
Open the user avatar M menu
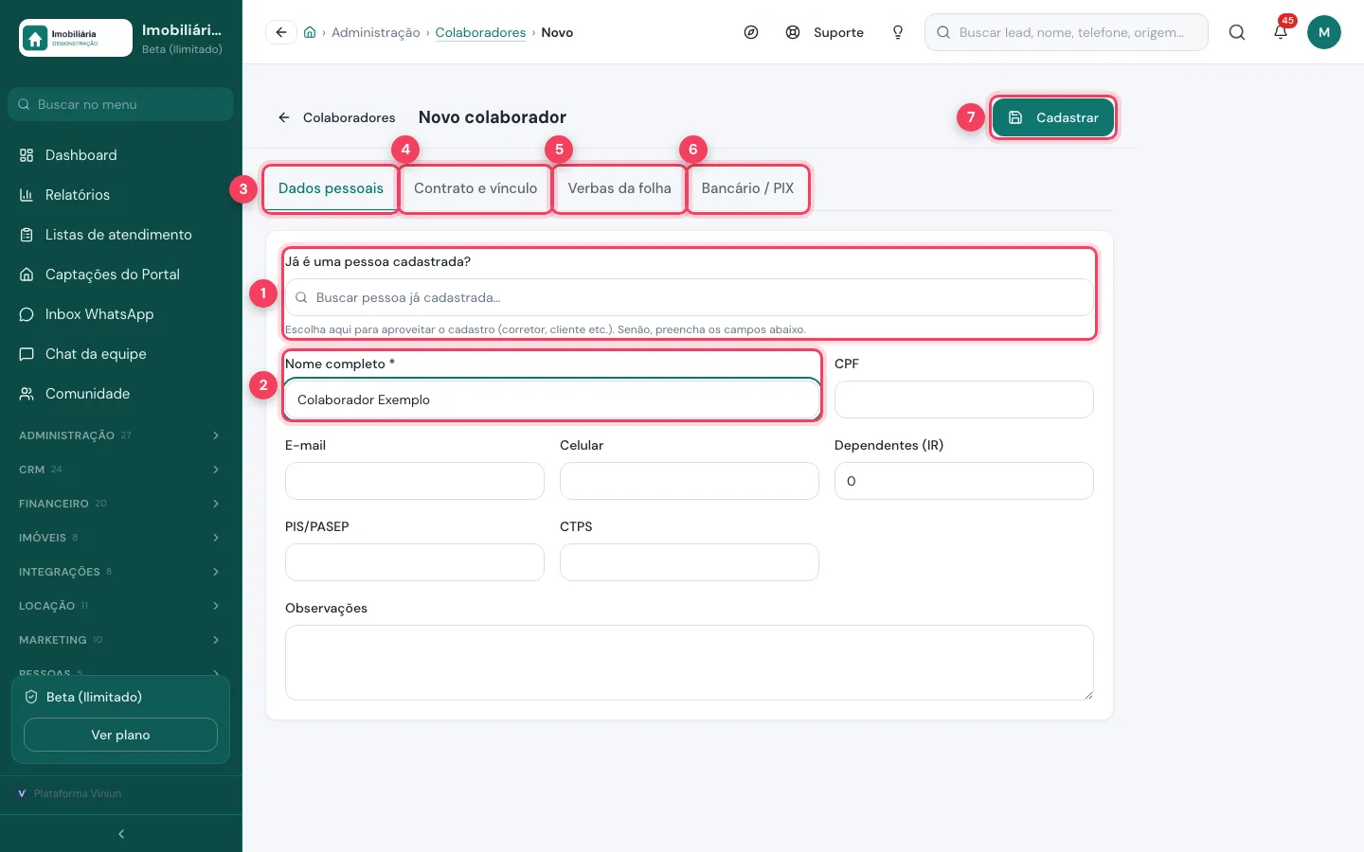(x=1324, y=32)
